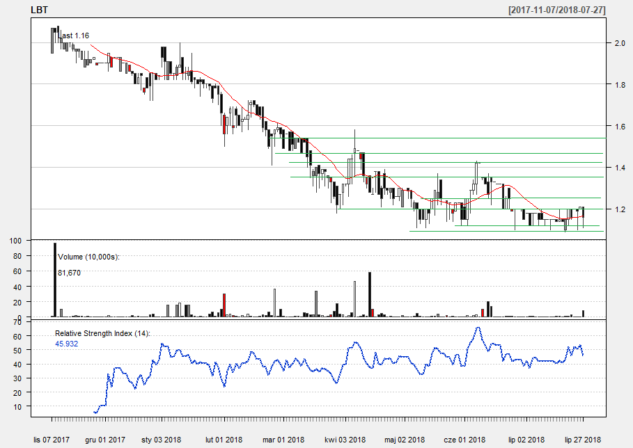Click the Last 1.16 price label
Screen dimensions: 633x448
pyautogui.click(x=74, y=35)
